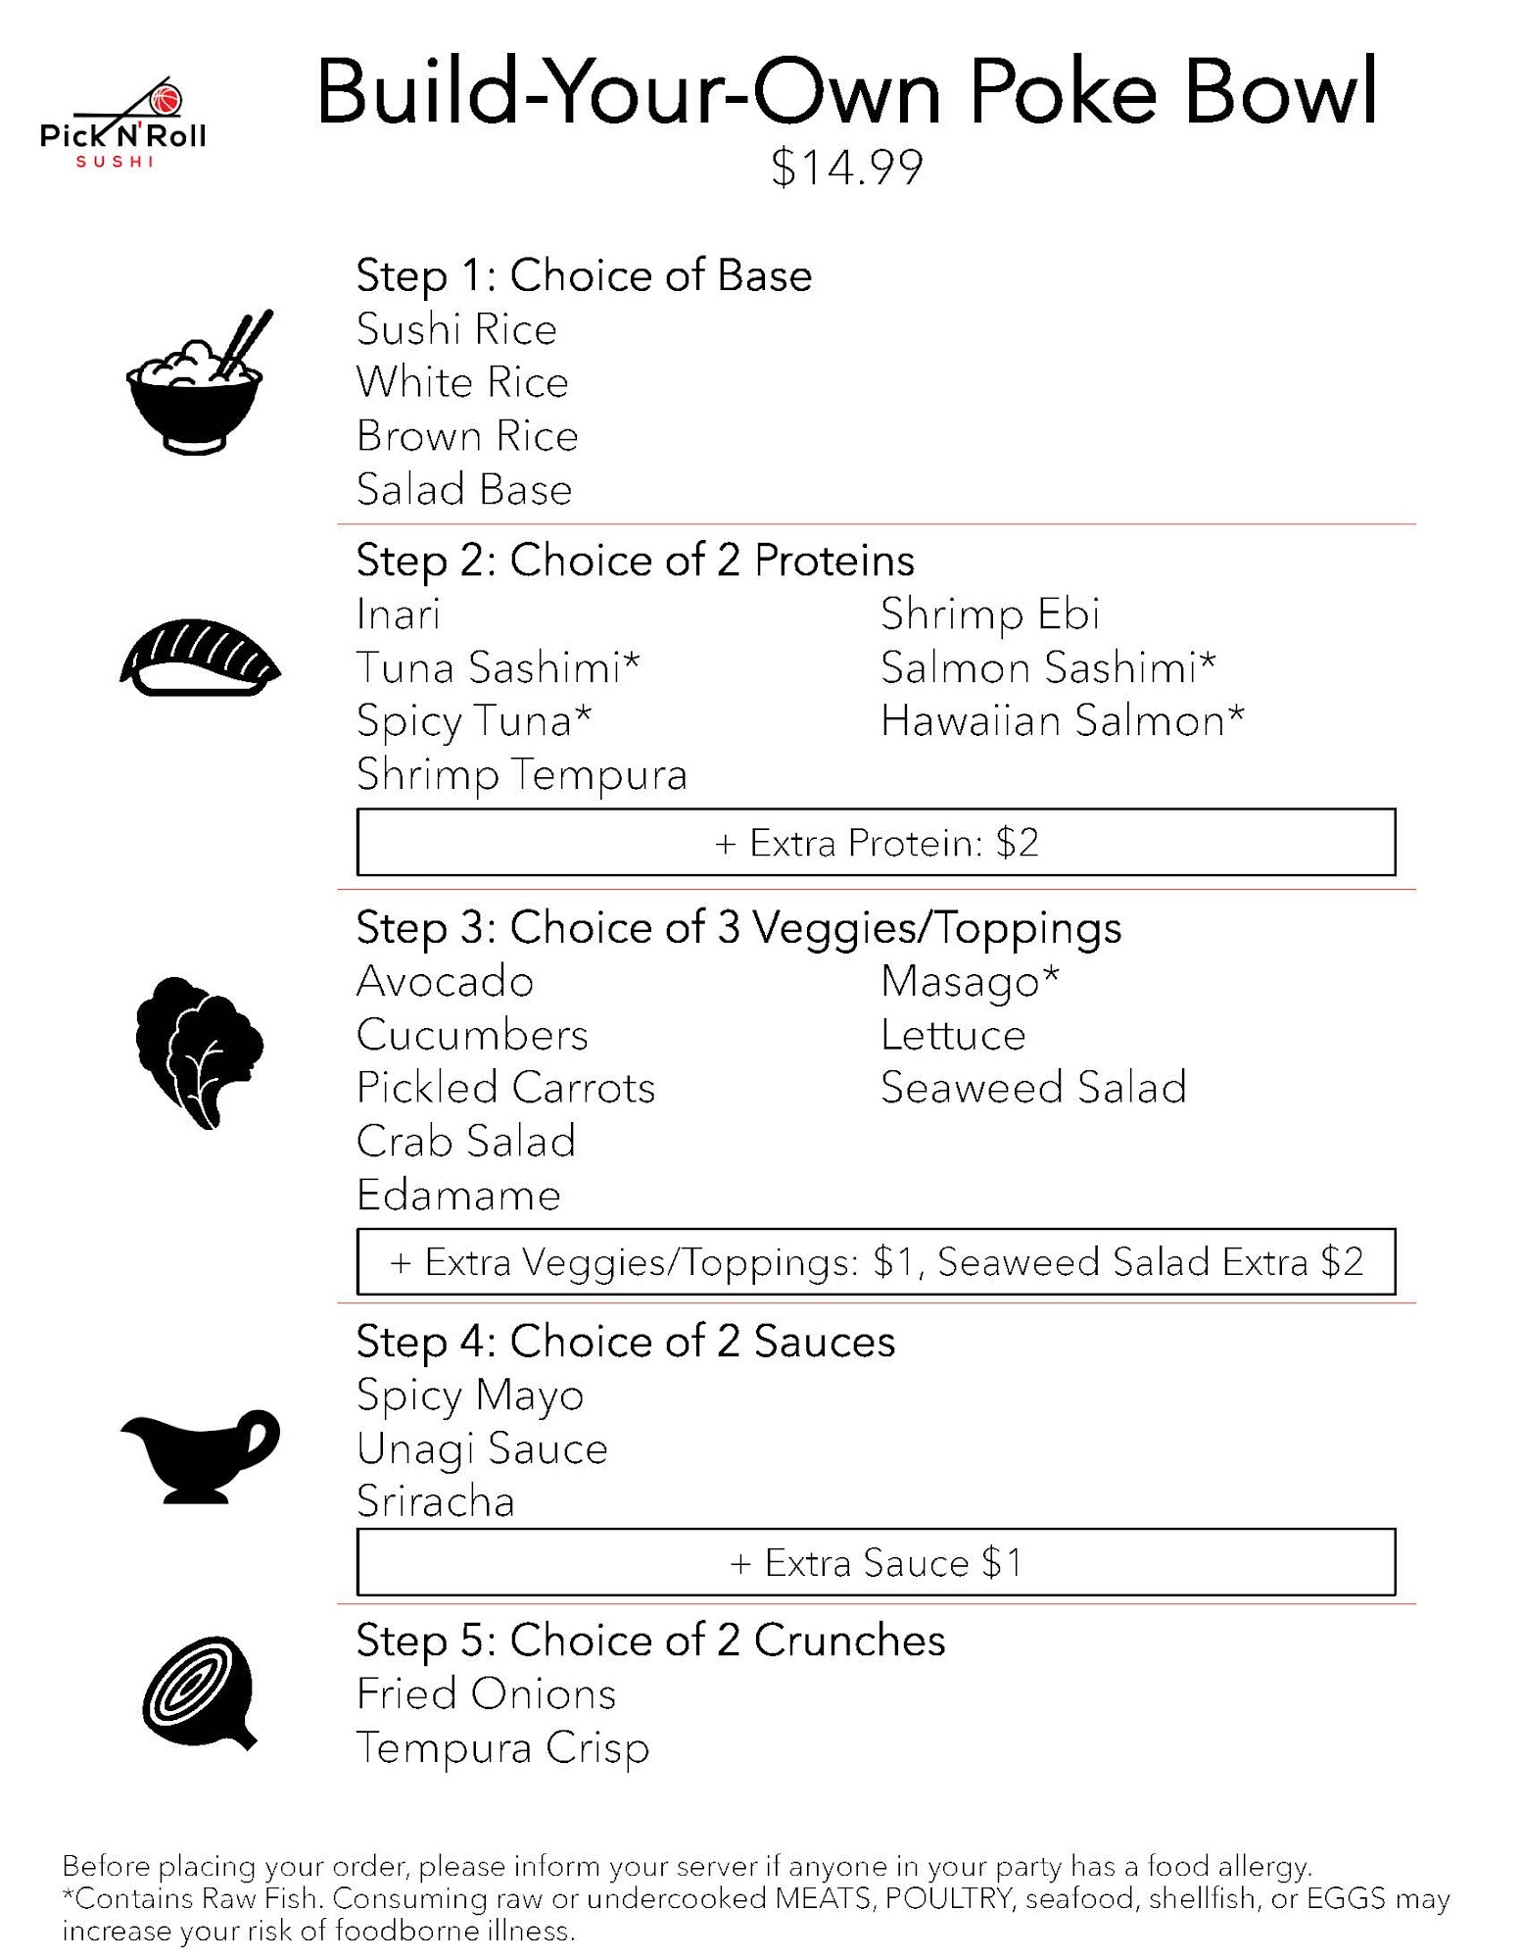
Task: Click the $14.99 price text
Action: [x=846, y=168]
